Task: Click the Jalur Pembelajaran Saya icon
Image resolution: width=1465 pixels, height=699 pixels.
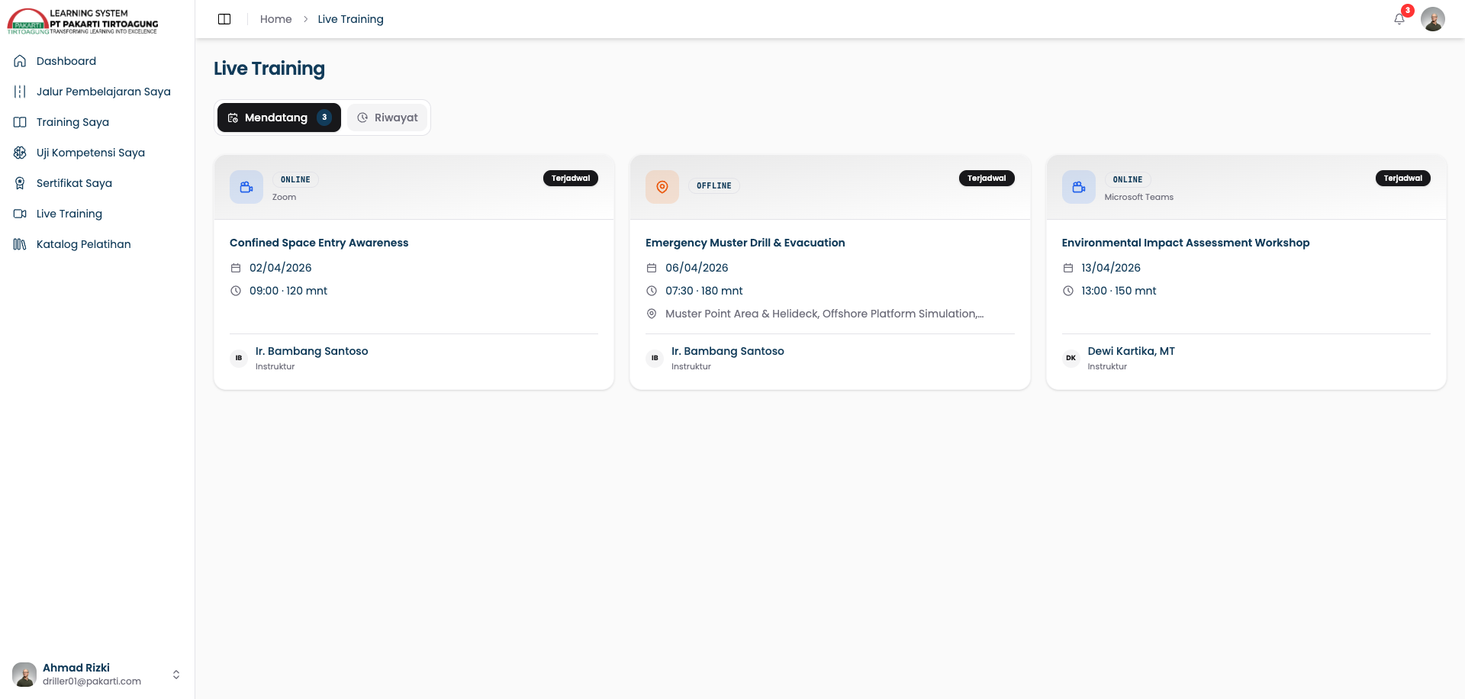Action: [20, 92]
